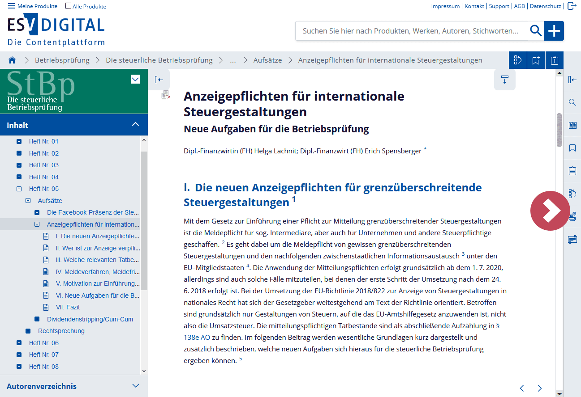Viewport: 581px width, 397px height.
Task: Open document 'I. Die neuen Anzeigepflichte...' icon
Action: (46, 236)
